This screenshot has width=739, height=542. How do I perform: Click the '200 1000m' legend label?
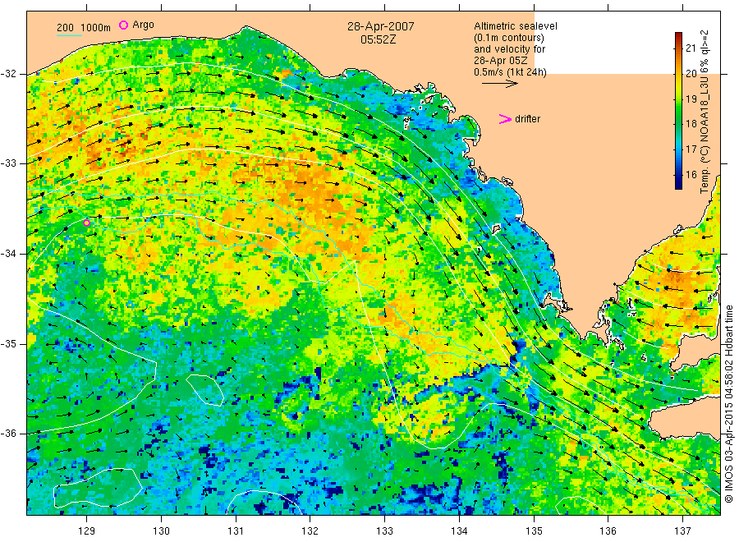pos(84,28)
